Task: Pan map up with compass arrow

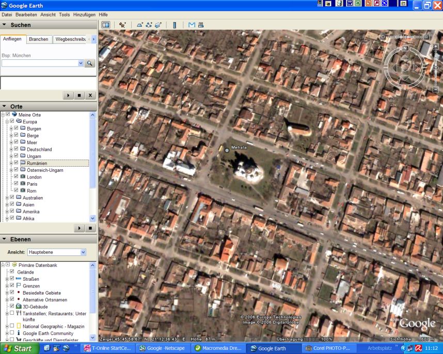Action: [x=405, y=57]
